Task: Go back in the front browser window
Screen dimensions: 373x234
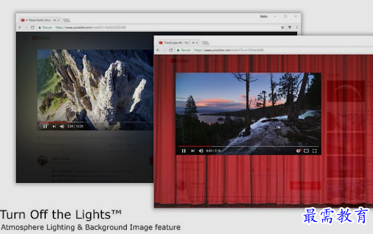Action: tap(158, 50)
